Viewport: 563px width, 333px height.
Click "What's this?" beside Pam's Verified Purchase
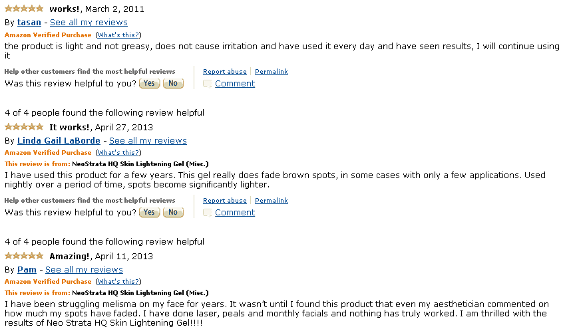[118, 281]
